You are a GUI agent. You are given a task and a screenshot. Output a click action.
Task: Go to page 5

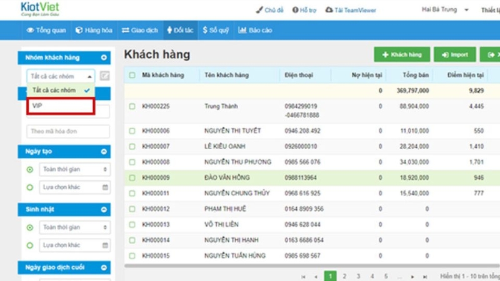[386, 276]
